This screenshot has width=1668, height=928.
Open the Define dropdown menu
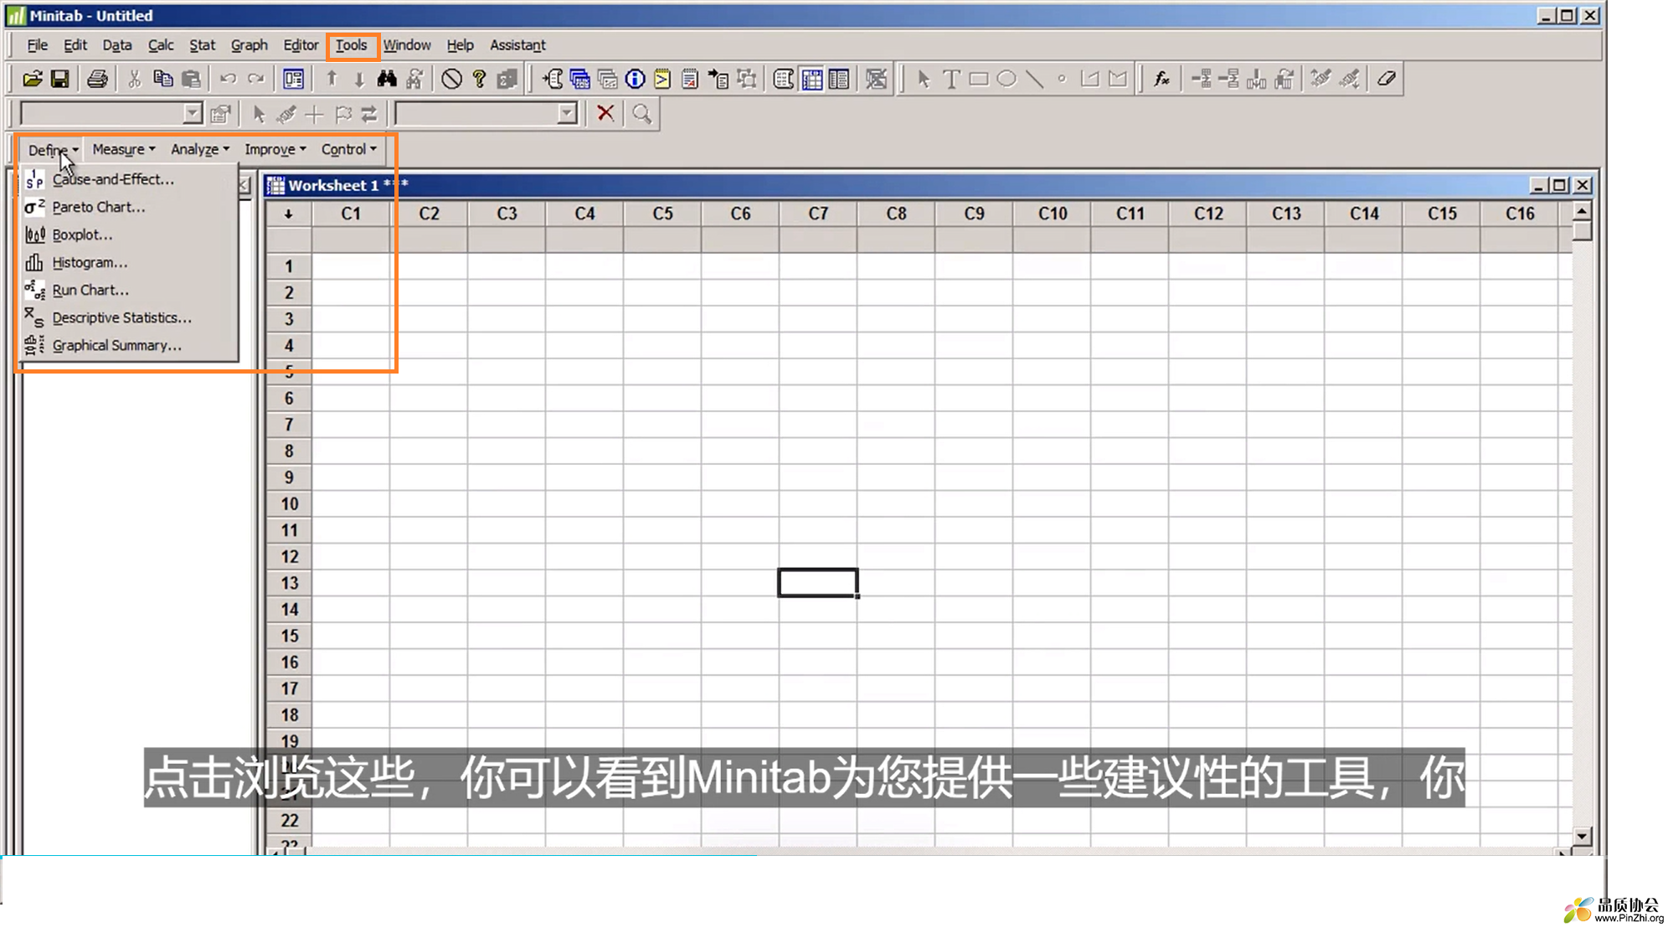pos(54,150)
